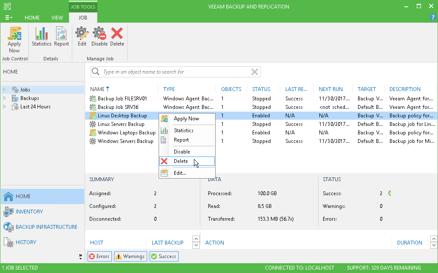Switch to the JOB ribbon tab

point(82,17)
